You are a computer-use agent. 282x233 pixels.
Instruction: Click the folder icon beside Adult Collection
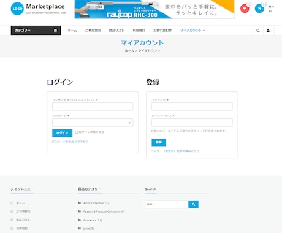79,203
